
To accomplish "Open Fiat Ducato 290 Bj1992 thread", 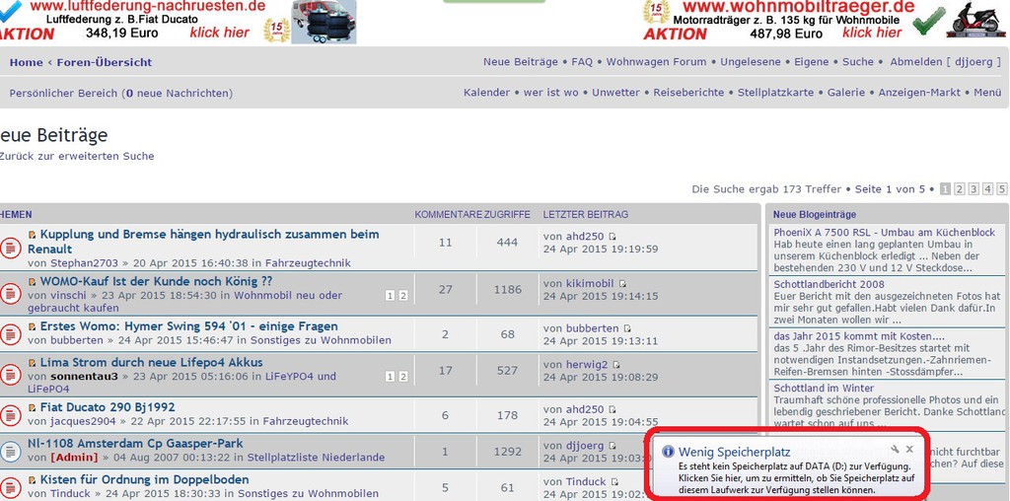I will (x=108, y=406).
